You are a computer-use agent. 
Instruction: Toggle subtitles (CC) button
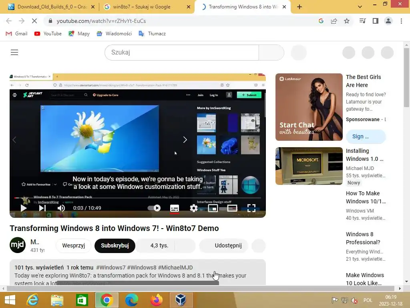(x=175, y=208)
